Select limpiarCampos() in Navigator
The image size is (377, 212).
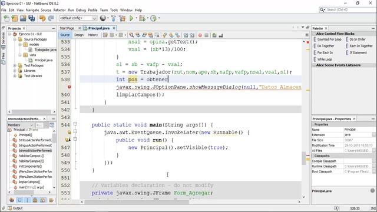click(29, 182)
